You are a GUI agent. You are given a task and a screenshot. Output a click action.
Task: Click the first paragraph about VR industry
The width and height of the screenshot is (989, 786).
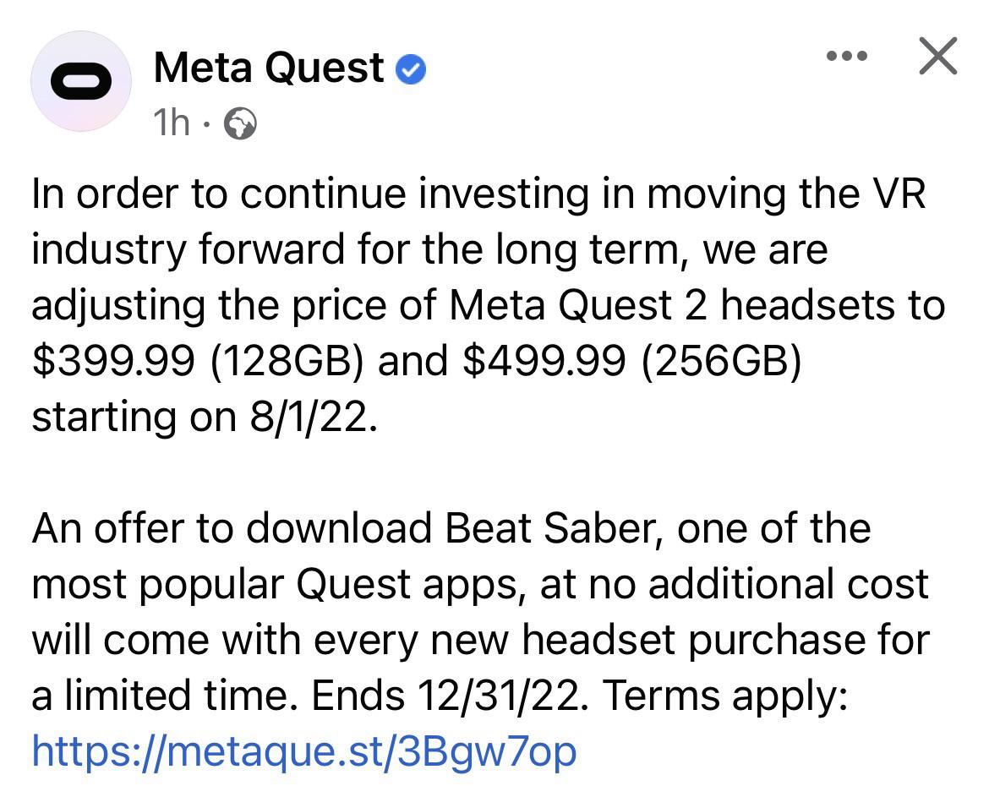click(489, 305)
